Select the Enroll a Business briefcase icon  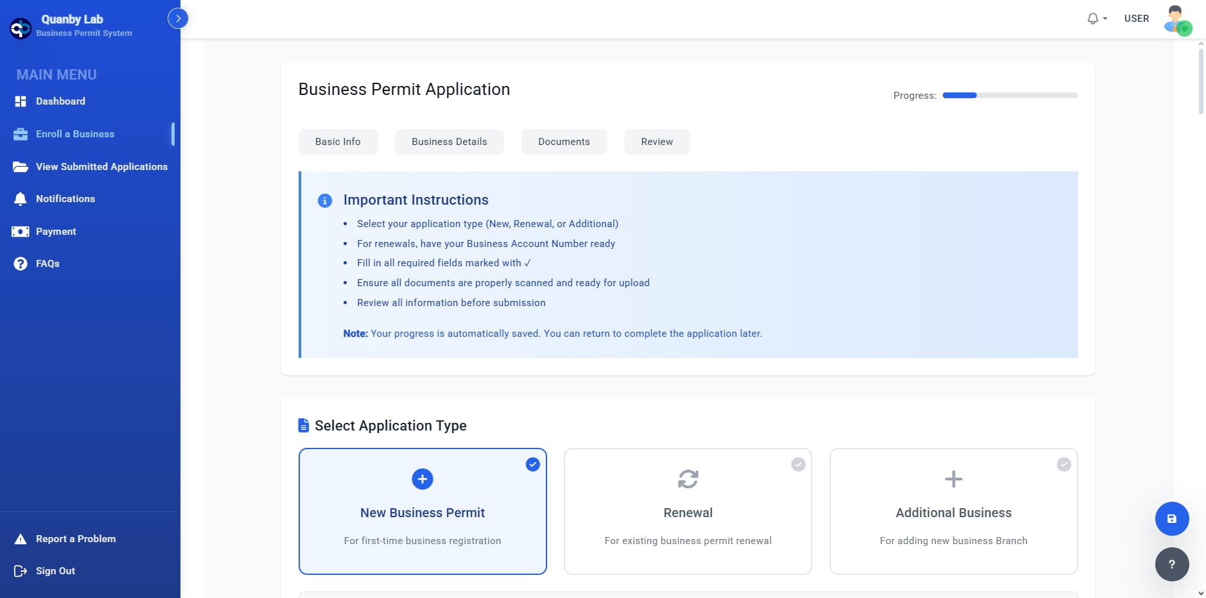[20, 133]
